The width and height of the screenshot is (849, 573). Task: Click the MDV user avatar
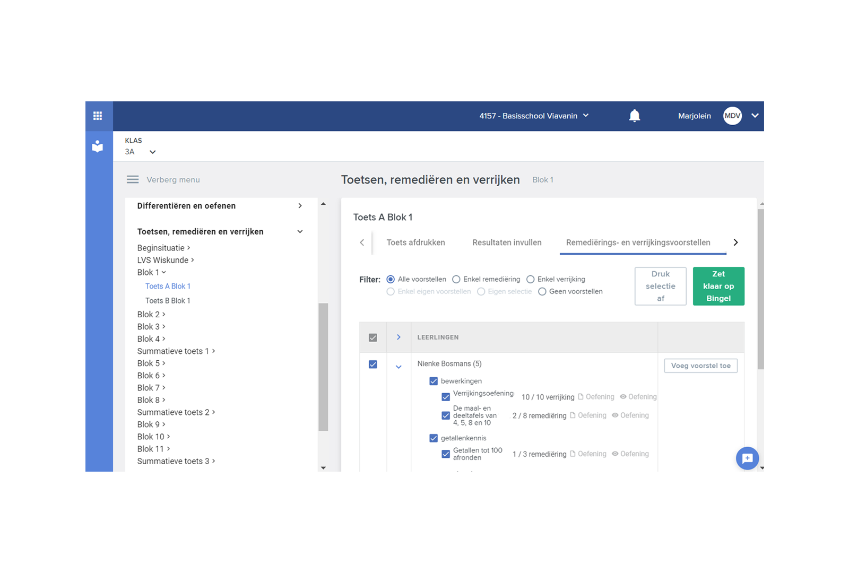(733, 116)
